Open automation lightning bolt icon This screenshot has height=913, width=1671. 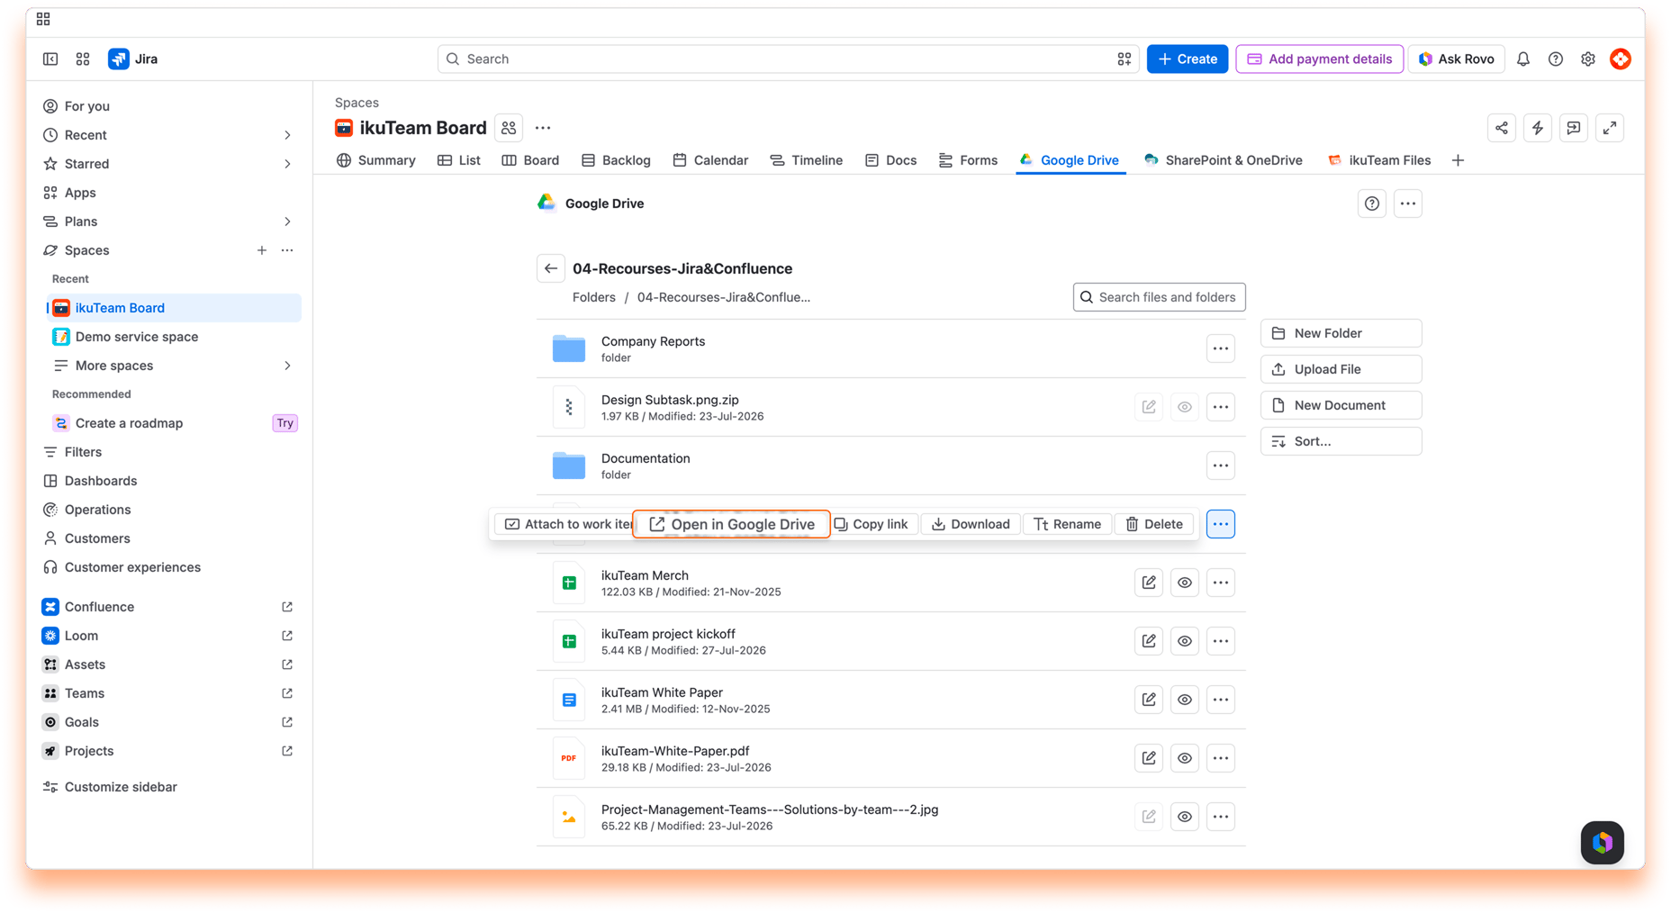(x=1538, y=128)
